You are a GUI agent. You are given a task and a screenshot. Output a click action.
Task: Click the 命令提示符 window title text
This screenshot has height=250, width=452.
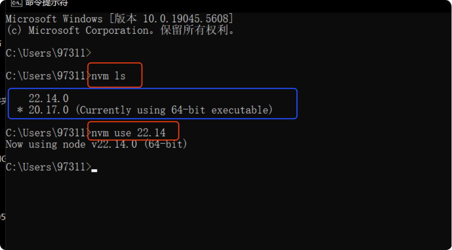click(47, 3)
